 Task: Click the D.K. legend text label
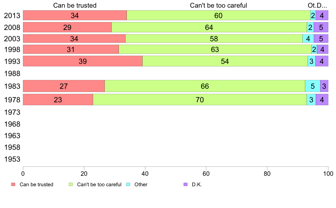click(x=197, y=185)
